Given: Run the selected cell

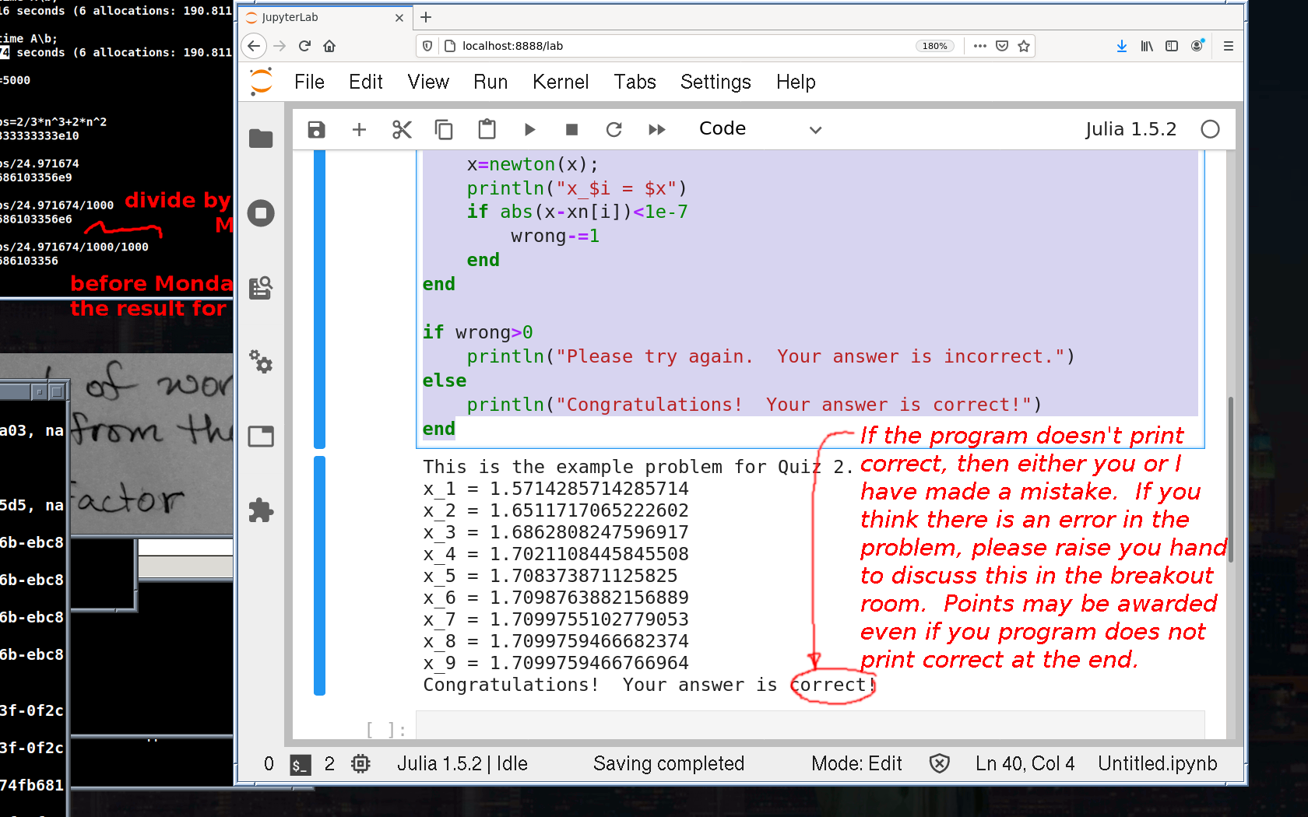Looking at the screenshot, I should [529, 130].
